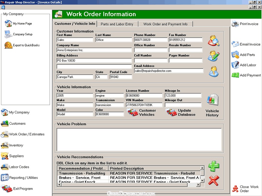Open My Home Page icon
Viewport: 262px width, 196px height.
tap(8, 24)
